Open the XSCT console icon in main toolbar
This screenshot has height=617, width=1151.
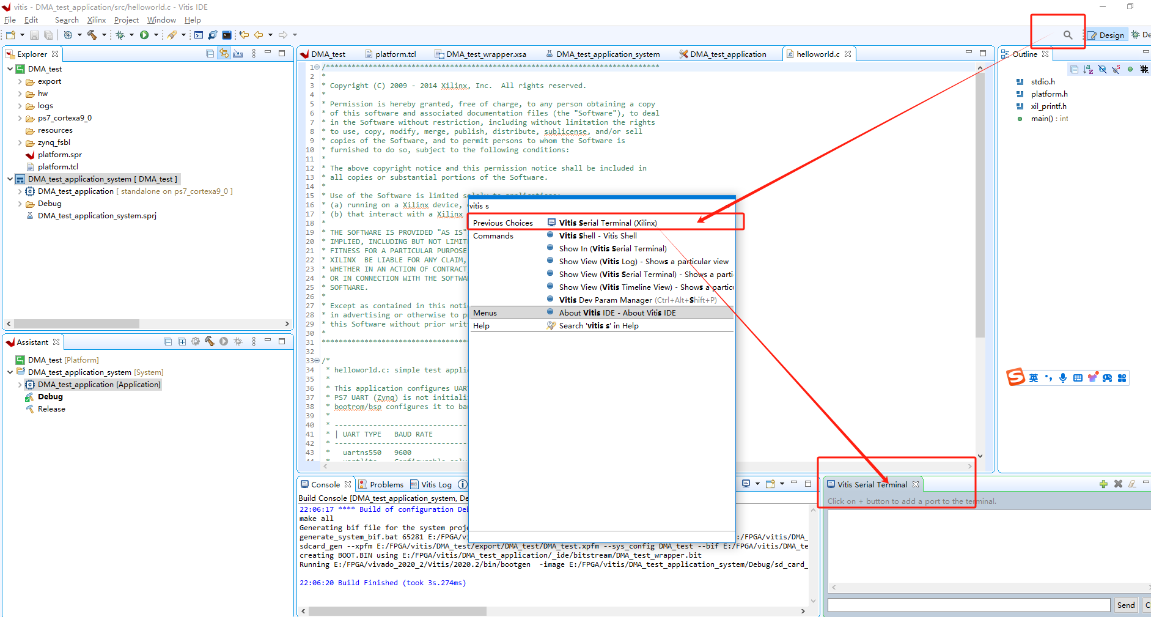[x=199, y=35]
